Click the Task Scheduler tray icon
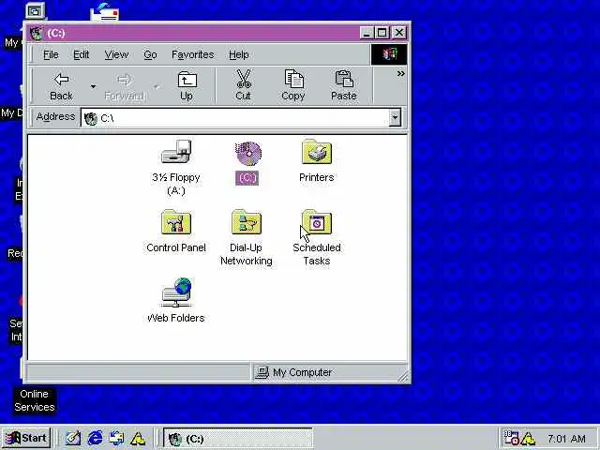Image resolution: width=600 pixels, height=450 pixels. (x=511, y=438)
